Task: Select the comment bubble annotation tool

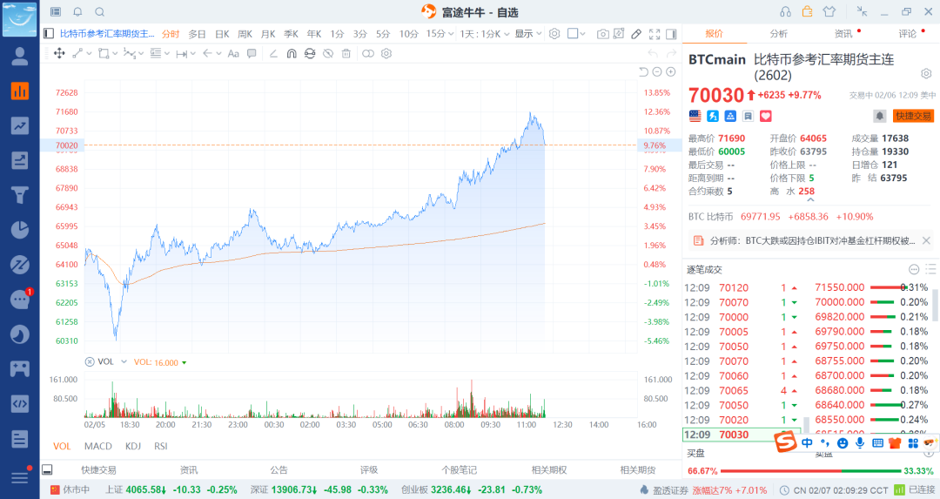Action: 252,53
